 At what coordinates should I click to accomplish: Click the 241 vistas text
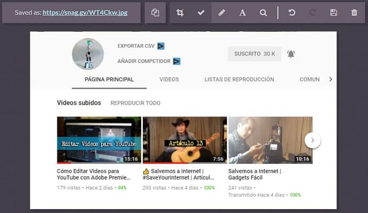pos(240,187)
